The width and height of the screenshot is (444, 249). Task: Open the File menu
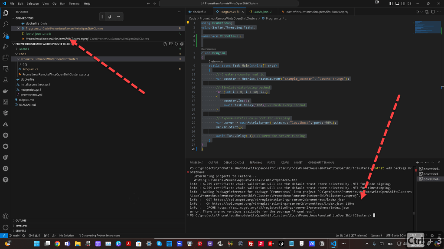click(12, 3)
